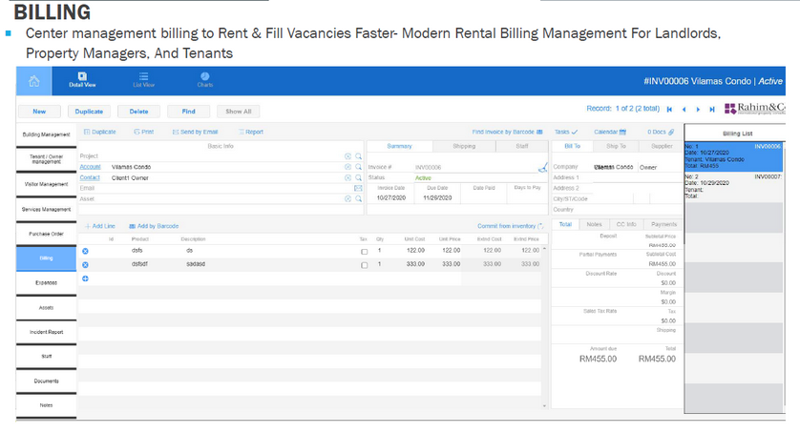
Task: Click Add by Barcode icon
Action: pyautogui.click(x=131, y=226)
